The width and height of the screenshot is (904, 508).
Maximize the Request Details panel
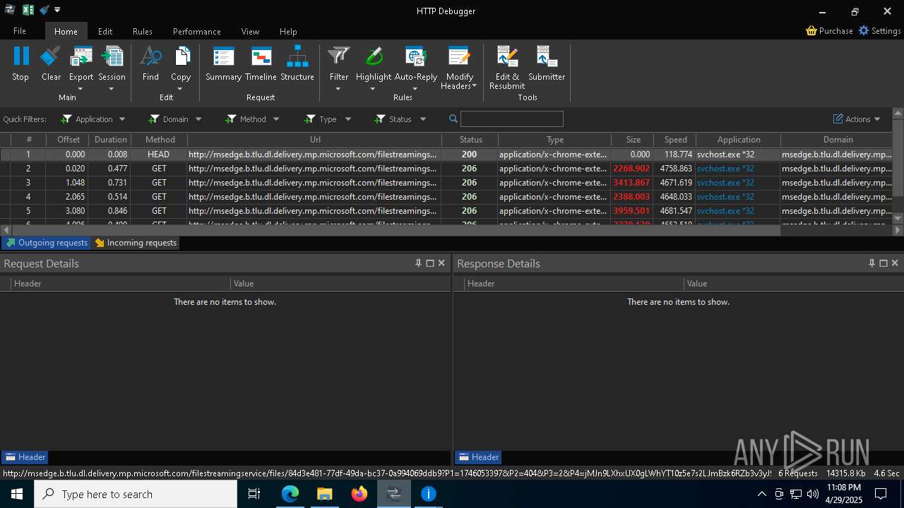429,263
